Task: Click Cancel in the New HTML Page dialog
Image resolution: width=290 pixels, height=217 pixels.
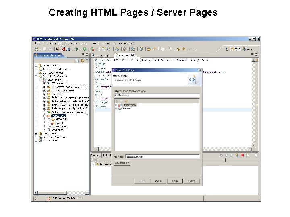Action: (x=192, y=181)
